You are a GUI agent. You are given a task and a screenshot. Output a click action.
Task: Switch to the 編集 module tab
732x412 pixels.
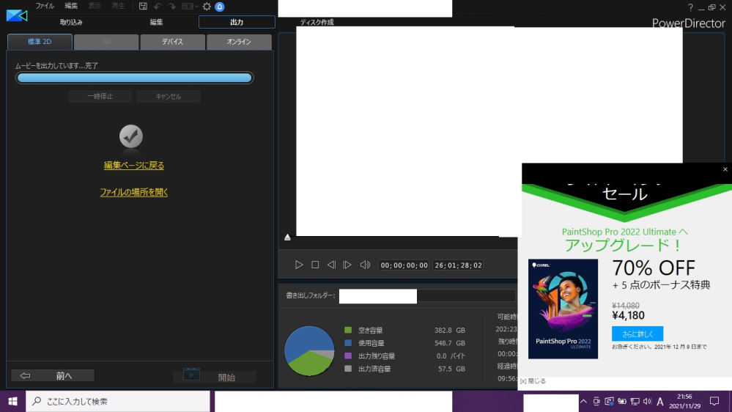[156, 22]
